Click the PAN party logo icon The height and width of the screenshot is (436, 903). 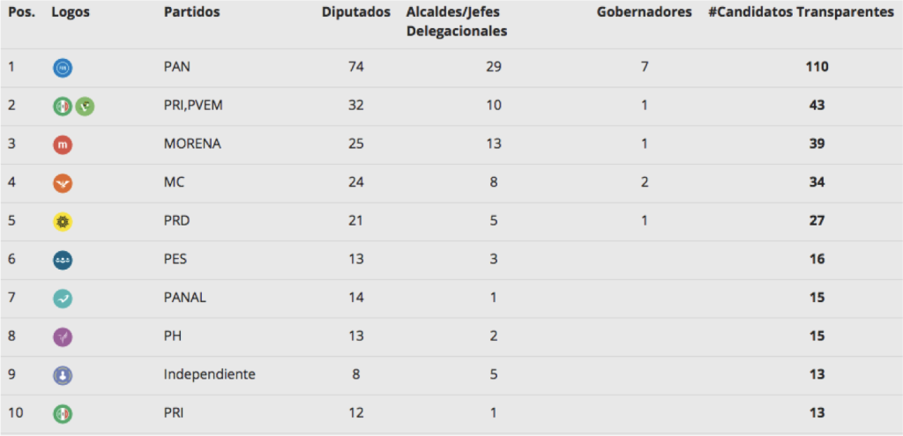coord(63,68)
